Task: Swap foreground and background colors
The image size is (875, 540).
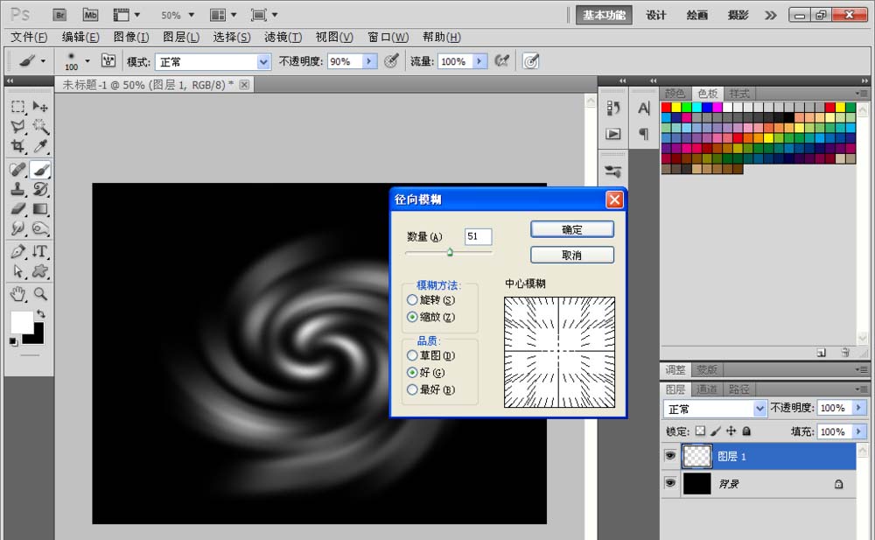Action: pyautogui.click(x=41, y=314)
